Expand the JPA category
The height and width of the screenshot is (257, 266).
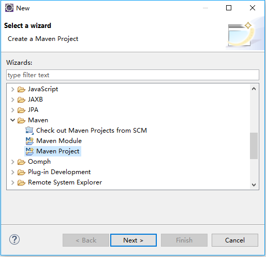point(13,110)
